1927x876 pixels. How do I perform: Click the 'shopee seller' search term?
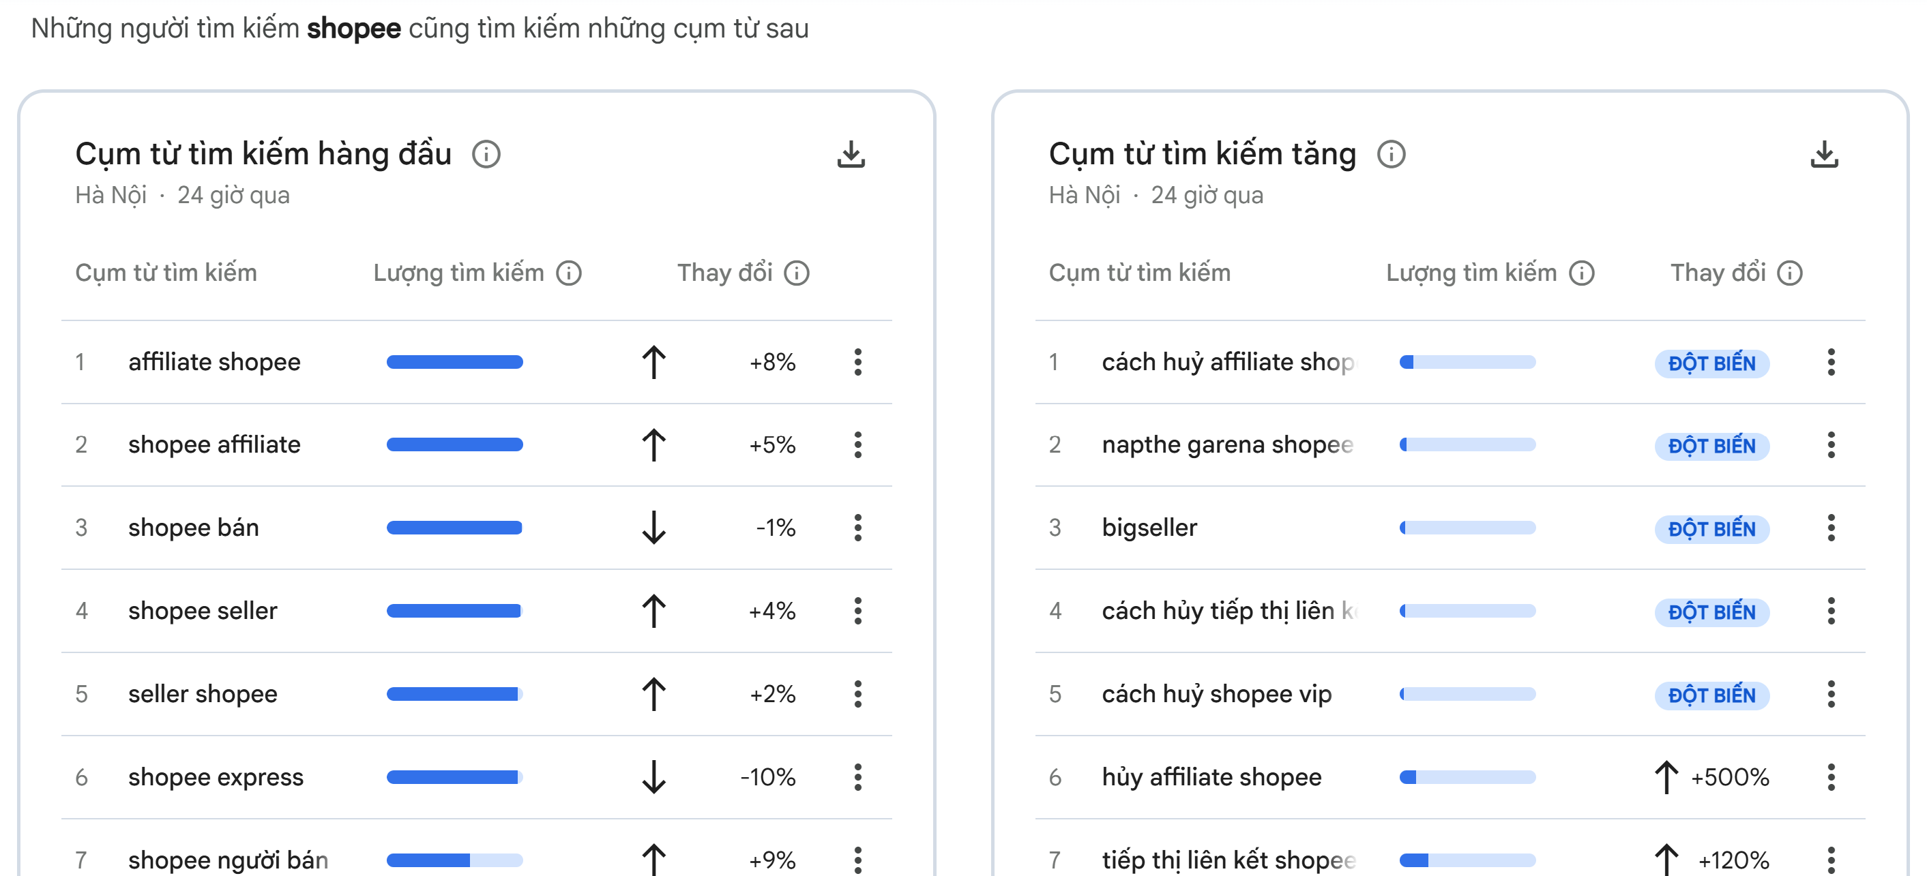click(x=203, y=611)
